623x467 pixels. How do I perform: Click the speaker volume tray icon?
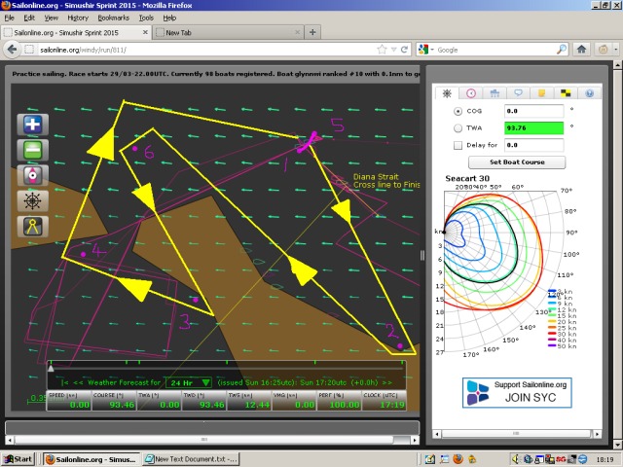[x=515, y=459]
